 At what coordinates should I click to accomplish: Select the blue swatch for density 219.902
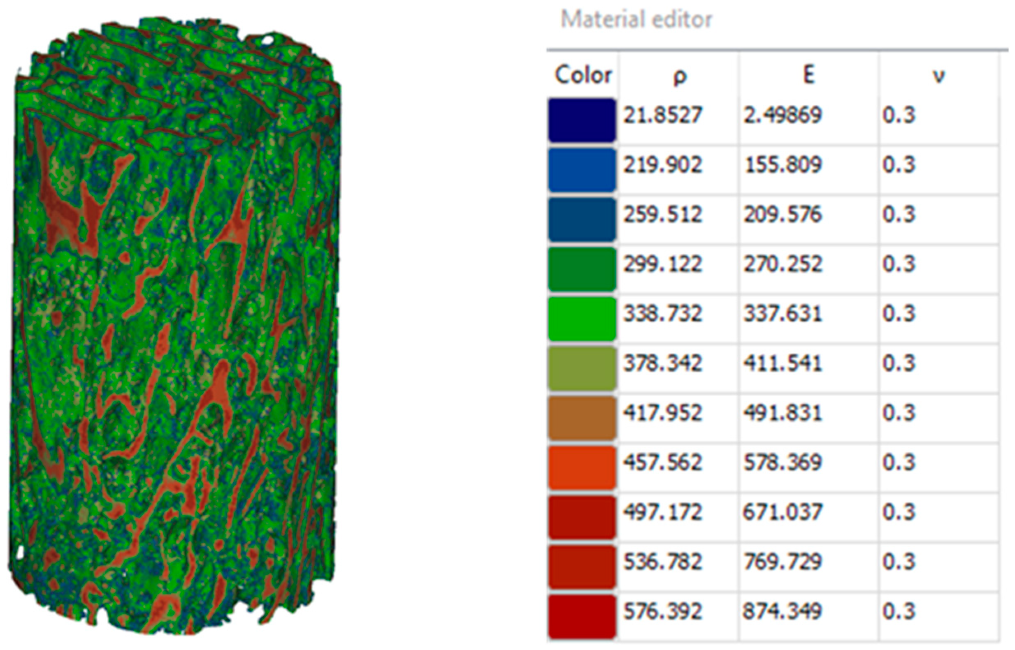582,170
